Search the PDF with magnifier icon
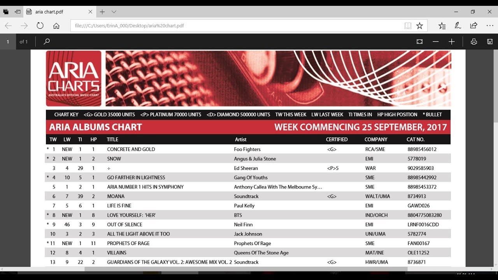Image resolution: width=498 pixels, height=280 pixels. point(47,42)
